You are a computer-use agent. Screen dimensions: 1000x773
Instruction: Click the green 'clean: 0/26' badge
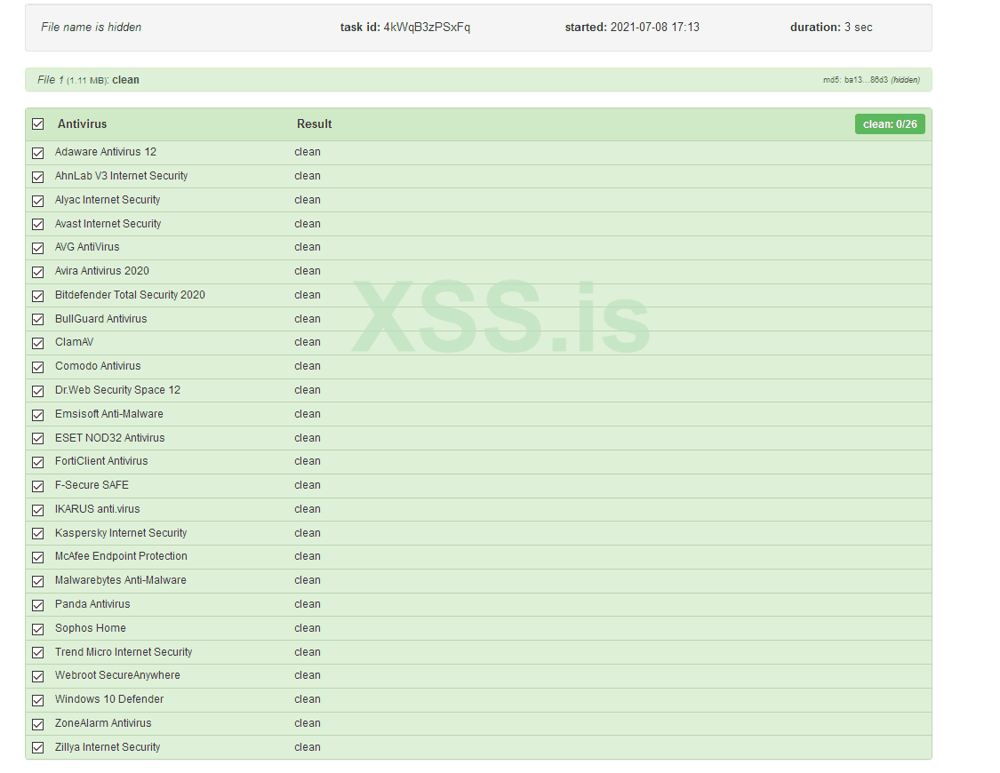pos(890,124)
